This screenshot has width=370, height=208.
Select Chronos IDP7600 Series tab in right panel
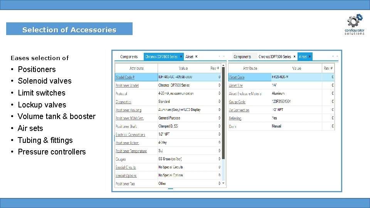[x=275, y=57]
